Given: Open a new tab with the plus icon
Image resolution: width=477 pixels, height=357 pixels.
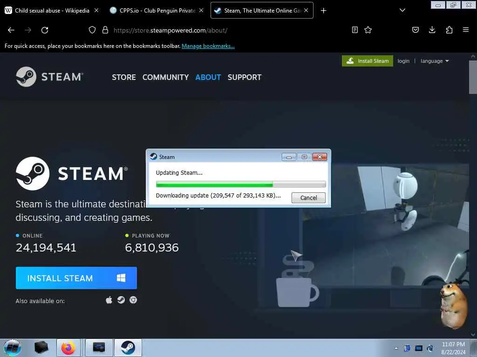Looking at the screenshot, I should point(323,11).
